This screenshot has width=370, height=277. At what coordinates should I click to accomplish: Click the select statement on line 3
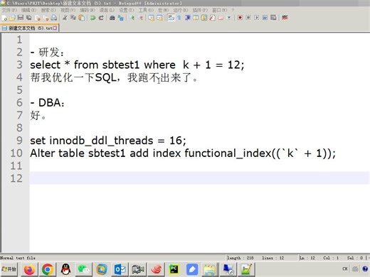[x=137, y=65]
